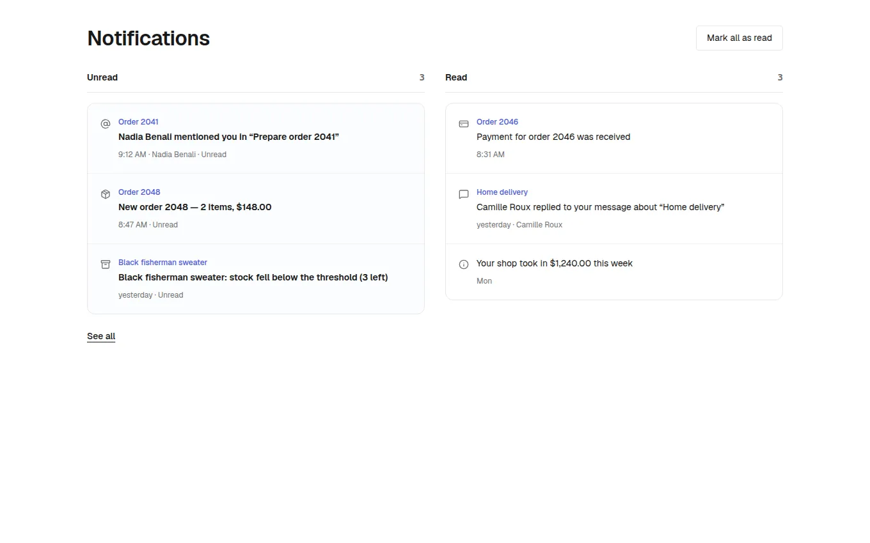Click the 9:12 AM · Nadia Benali timestamp line
This screenshot has height=543, width=870.
[172, 155]
